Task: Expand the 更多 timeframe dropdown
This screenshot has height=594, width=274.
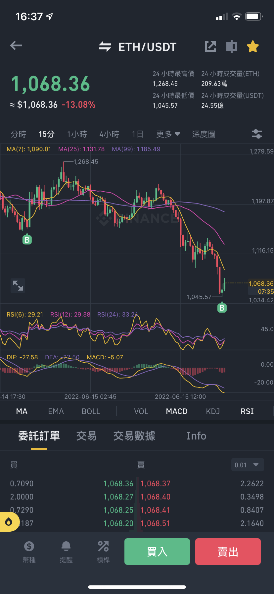Action: (x=168, y=134)
